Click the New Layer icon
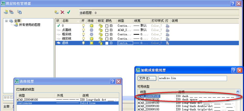Viewport: 244px width, 111px height. (x=56, y=12)
